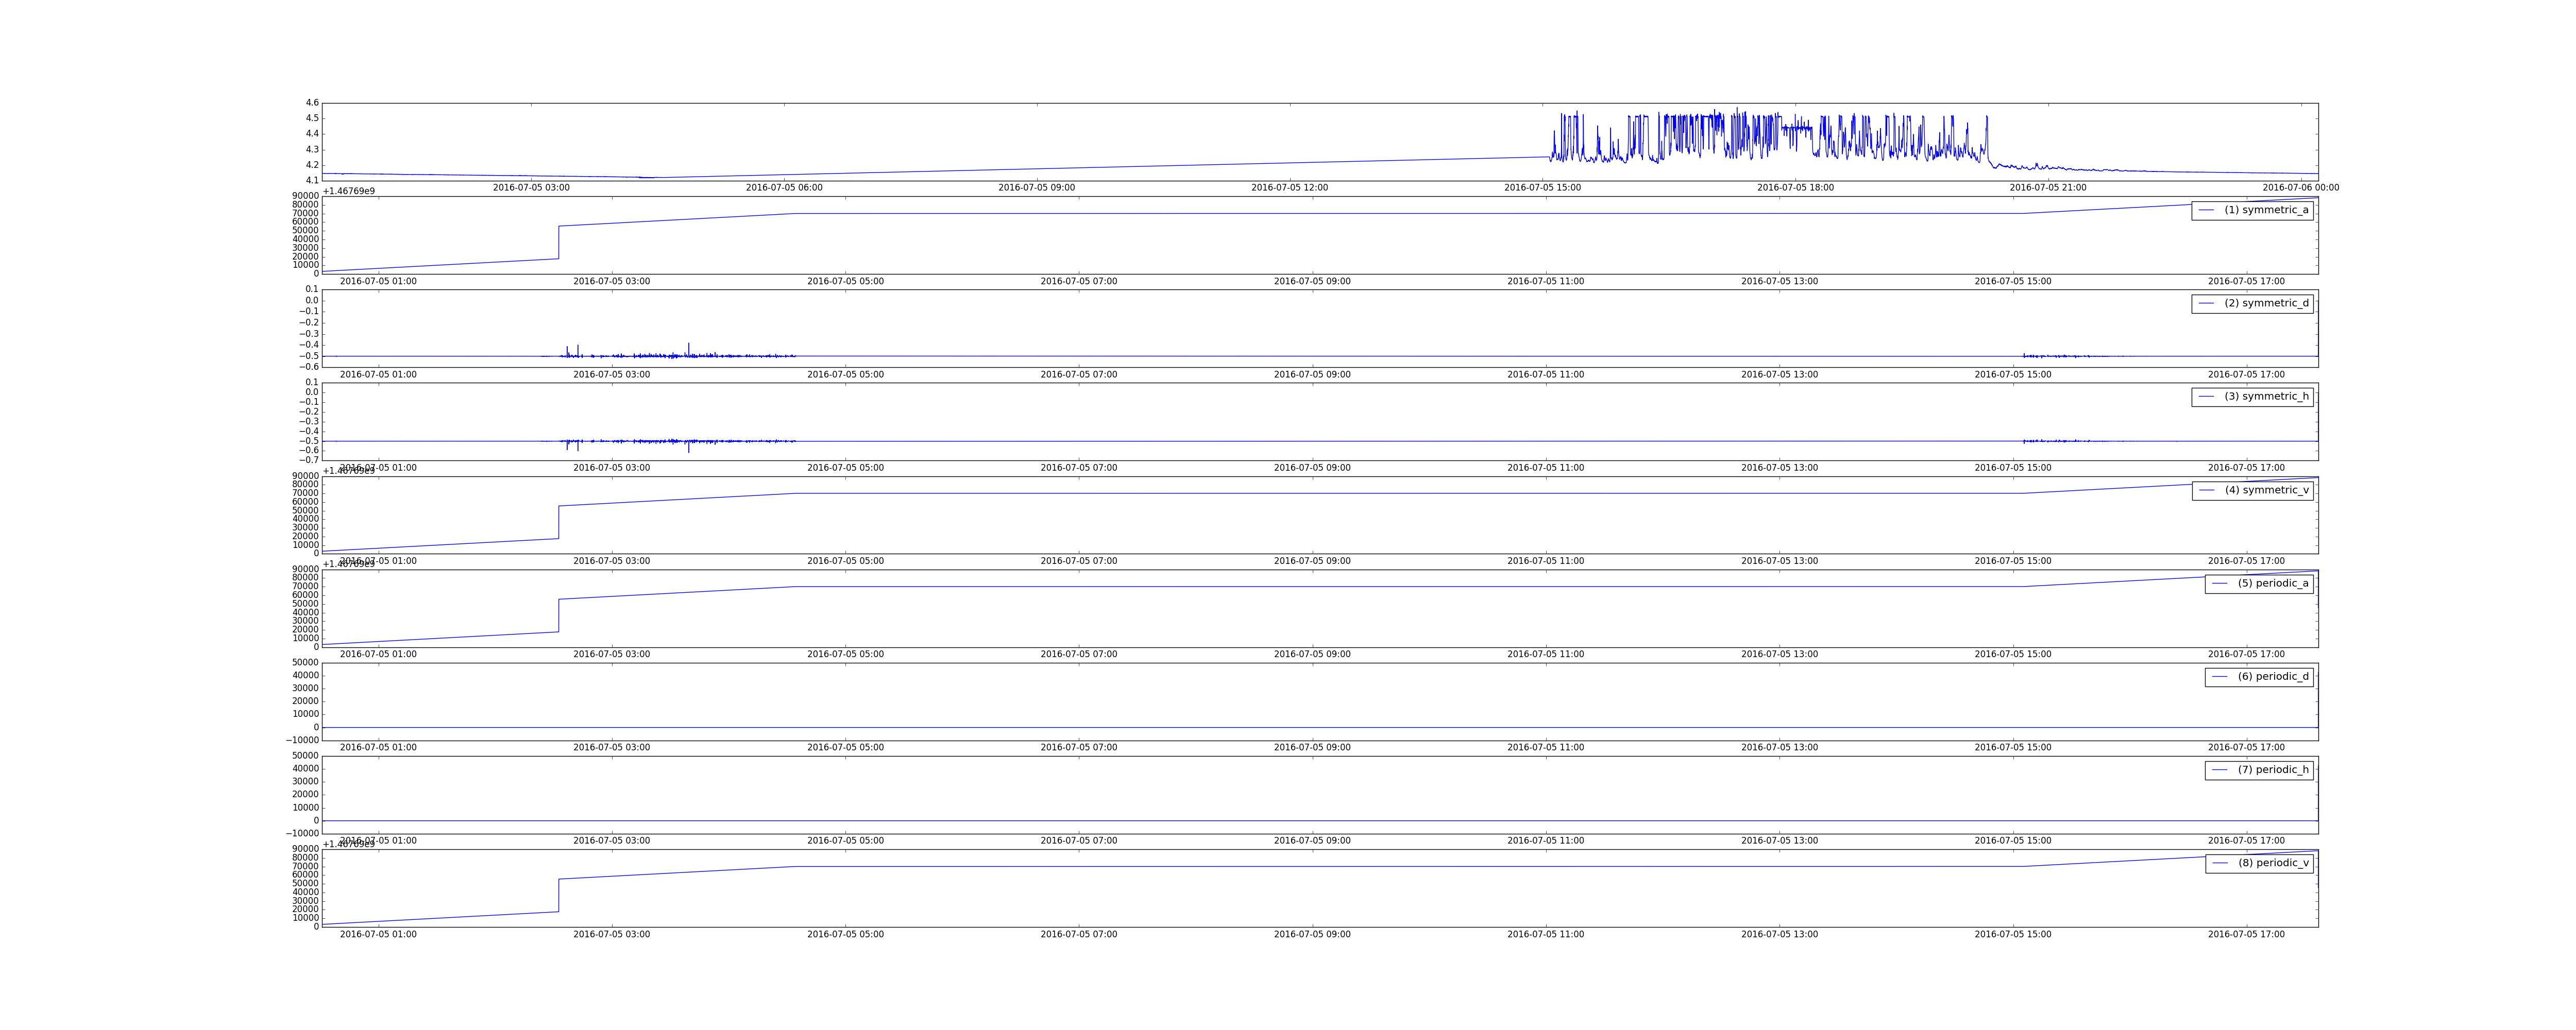The image size is (2576, 1030).
Task: Click the 11:00 tick label under symmetric_a plot
Action: coord(1546,282)
